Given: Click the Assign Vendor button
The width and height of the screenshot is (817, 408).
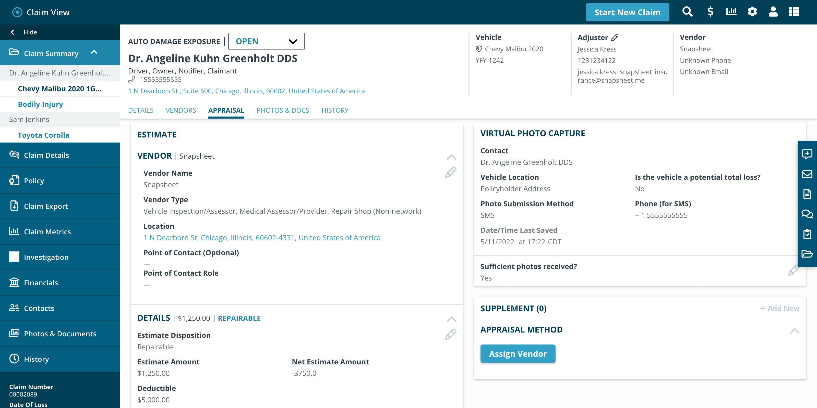Looking at the screenshot, I should (x=518, y=353).
